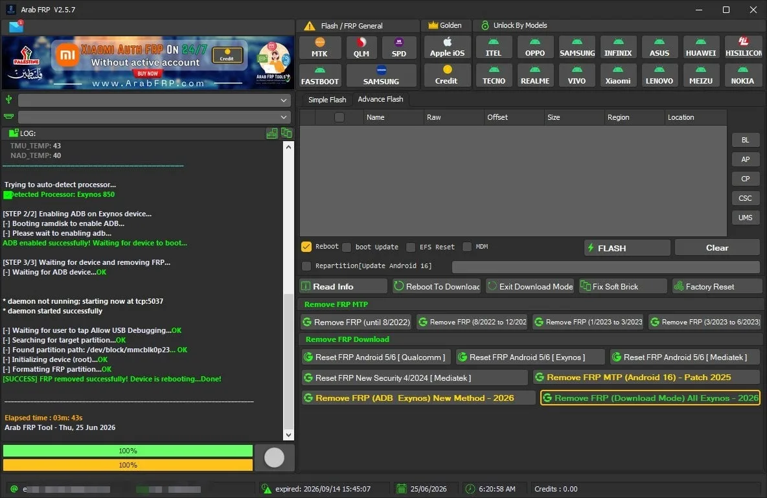The image size is (767, 498).
Task: Toggle the select-all checkbox in table header
Action: coord(339,117)
